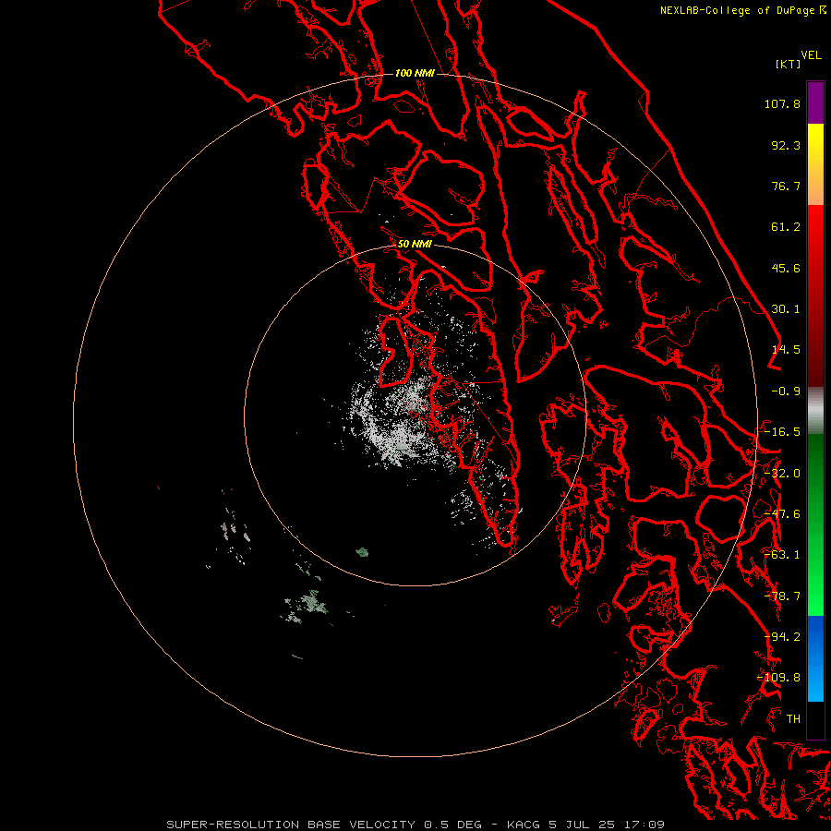Click the 107.8 velocity scale value
This screenshot has width=831, height=831.
(x=782, y=103)
